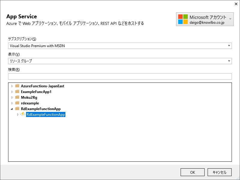Confirm with the OK button
Viewport: 240px width, 180px height.
coord(193,172)
